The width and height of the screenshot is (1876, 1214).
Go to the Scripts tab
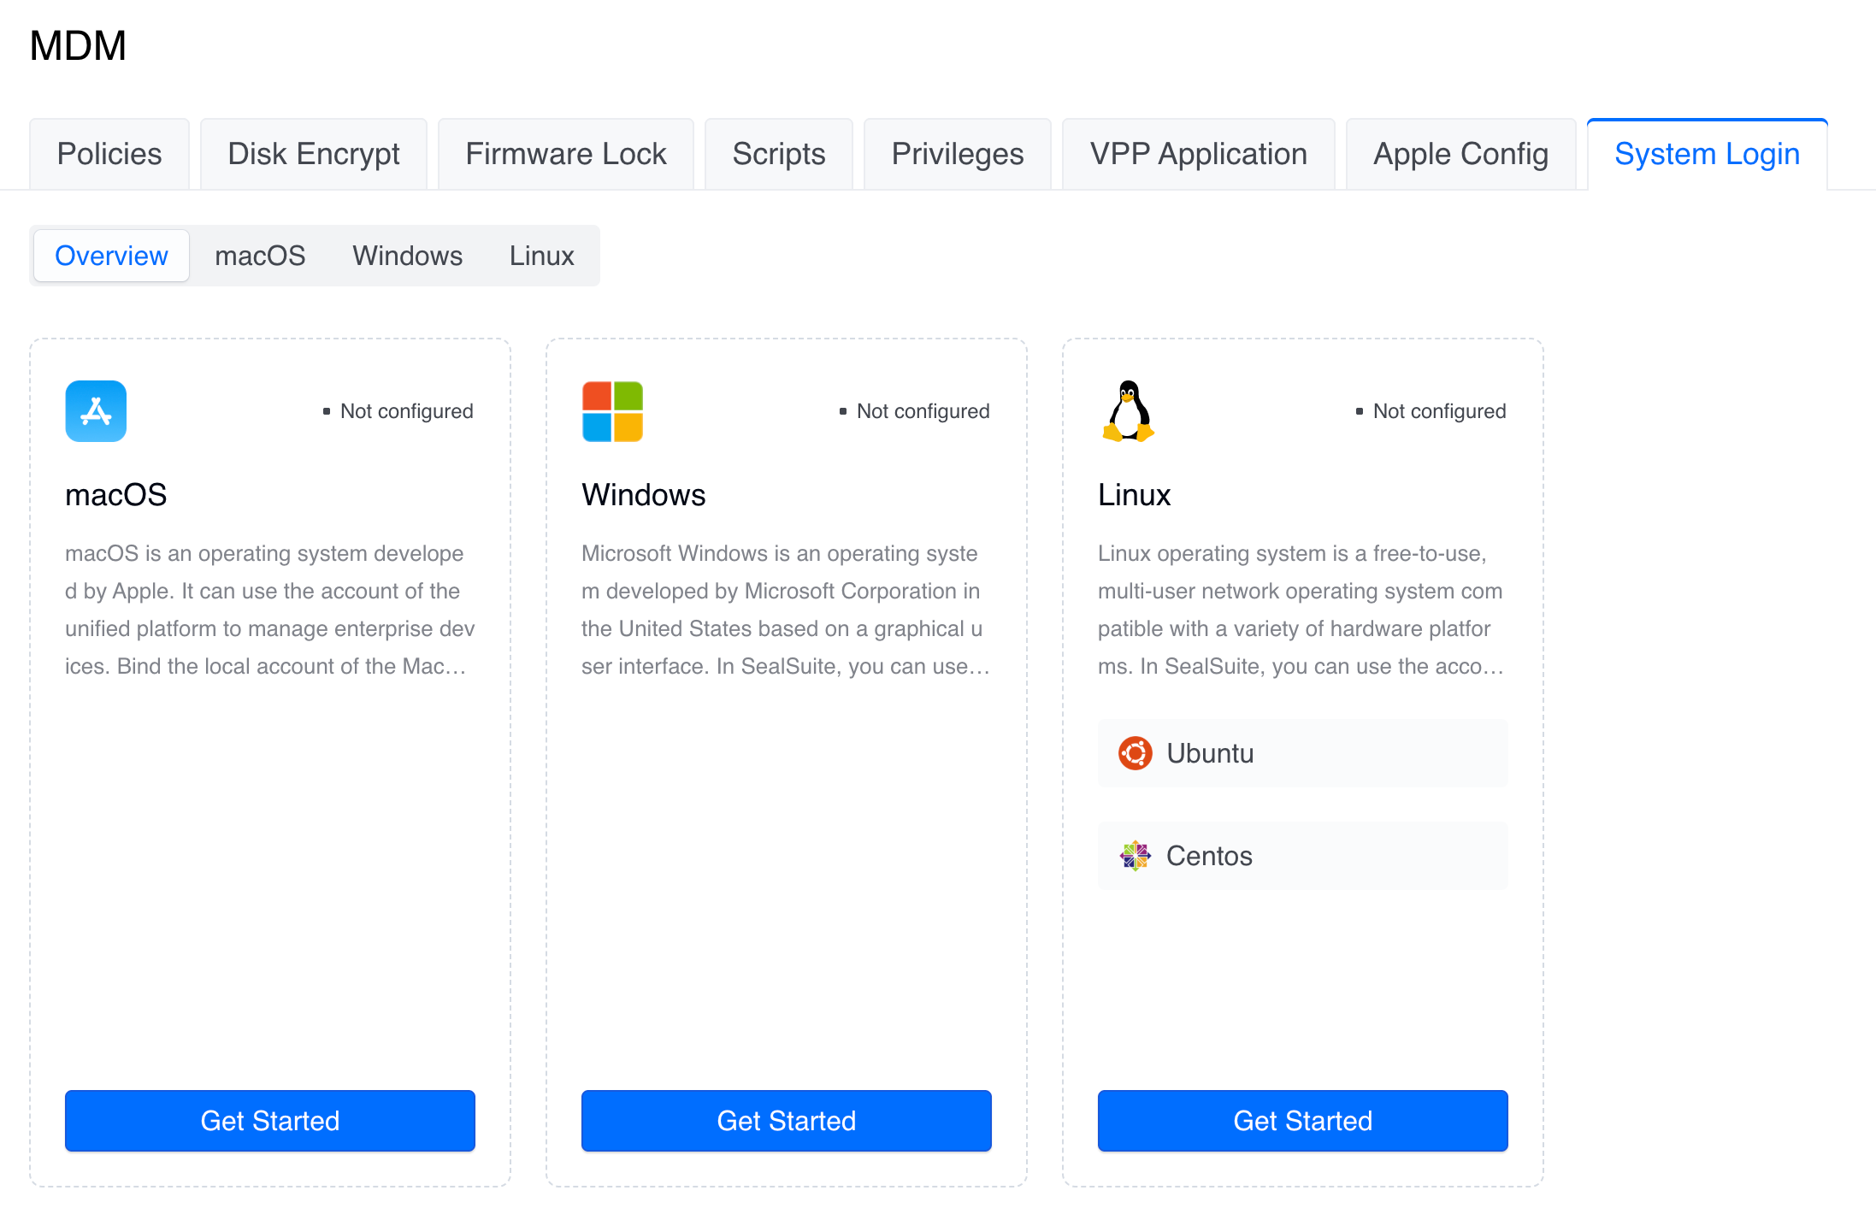coord(778,155)
